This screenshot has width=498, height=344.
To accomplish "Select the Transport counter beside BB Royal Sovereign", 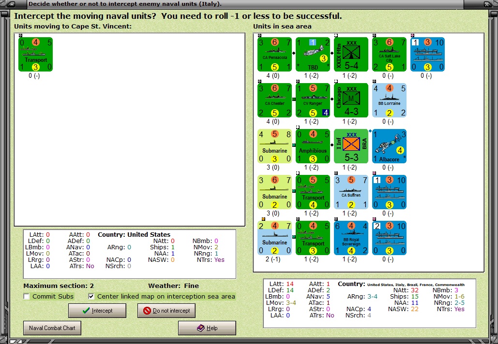I will click(313, 238).
